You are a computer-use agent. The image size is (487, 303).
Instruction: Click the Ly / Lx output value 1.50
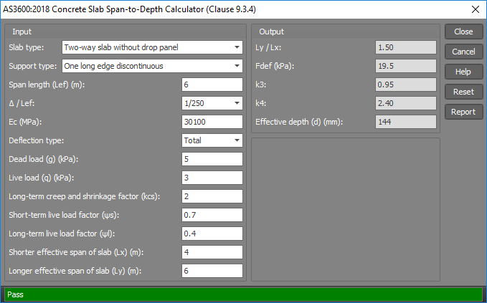tap(406, 47)
